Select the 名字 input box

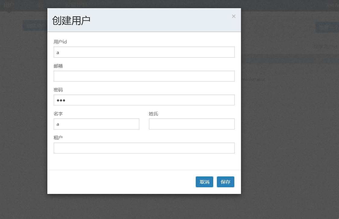96,124
